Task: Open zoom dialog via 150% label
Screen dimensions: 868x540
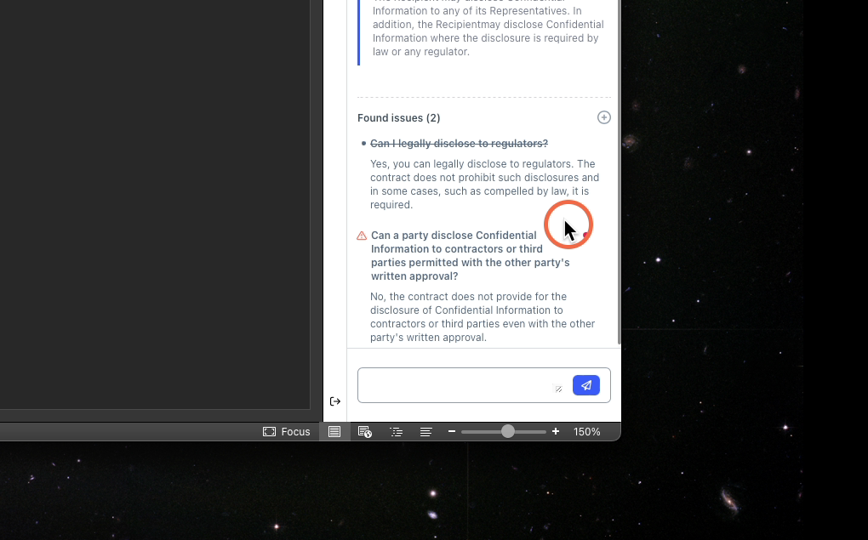Action: [587, 431]
